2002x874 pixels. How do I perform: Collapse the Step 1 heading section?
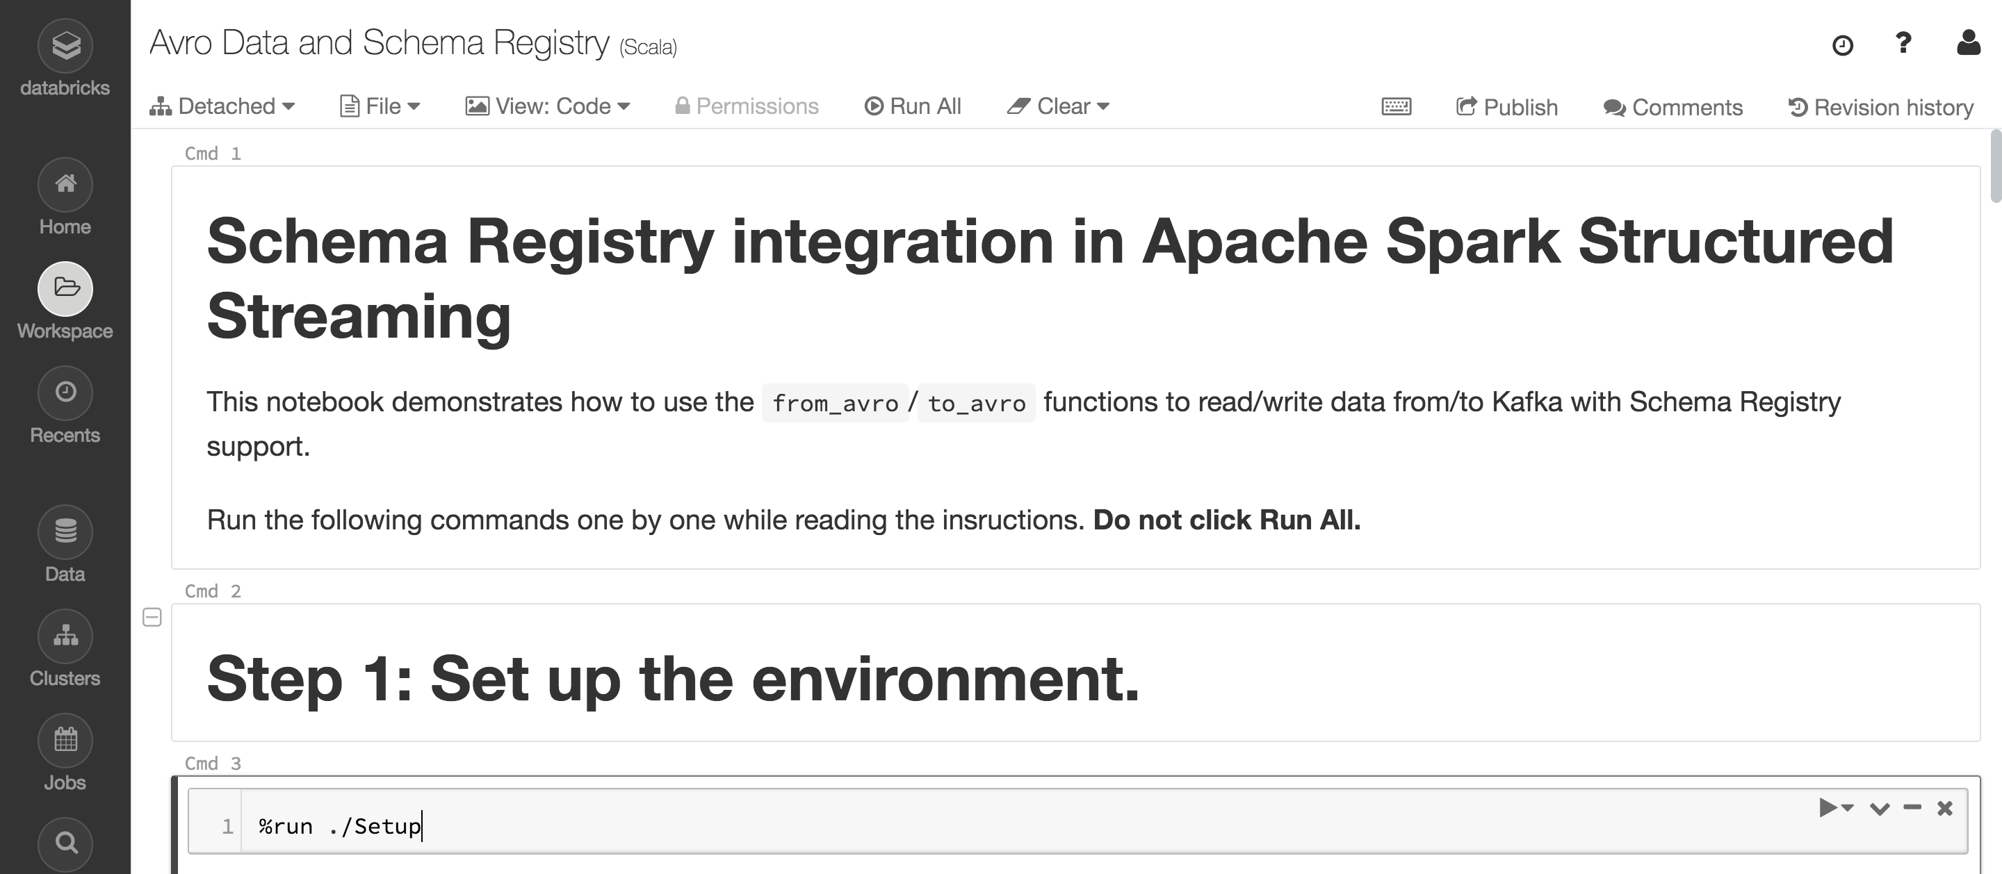pyautogui.click(x=152, y=618)
